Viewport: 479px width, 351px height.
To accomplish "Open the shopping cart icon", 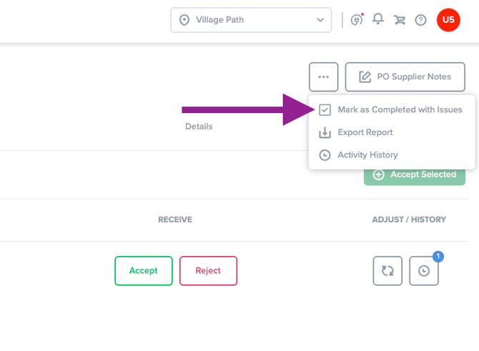I will click(399, 20).
